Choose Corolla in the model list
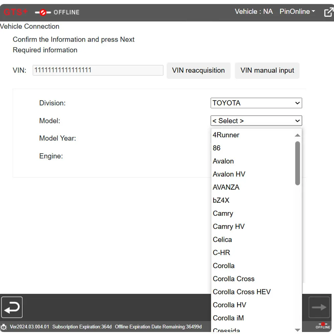The height and width of the screenshot is (334, 334). (x=253, y=266)
